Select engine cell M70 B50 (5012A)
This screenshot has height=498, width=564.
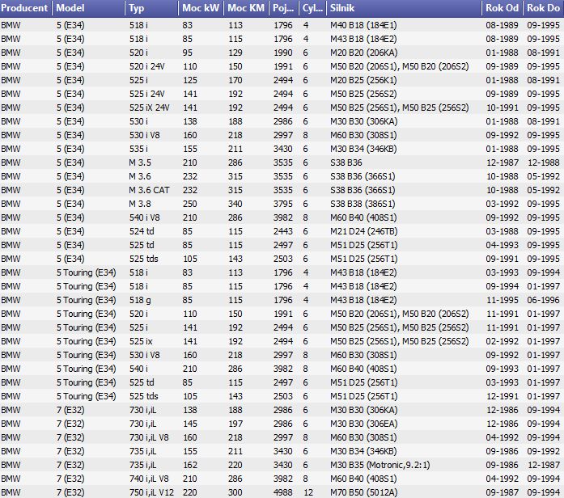tap(363, 492)
